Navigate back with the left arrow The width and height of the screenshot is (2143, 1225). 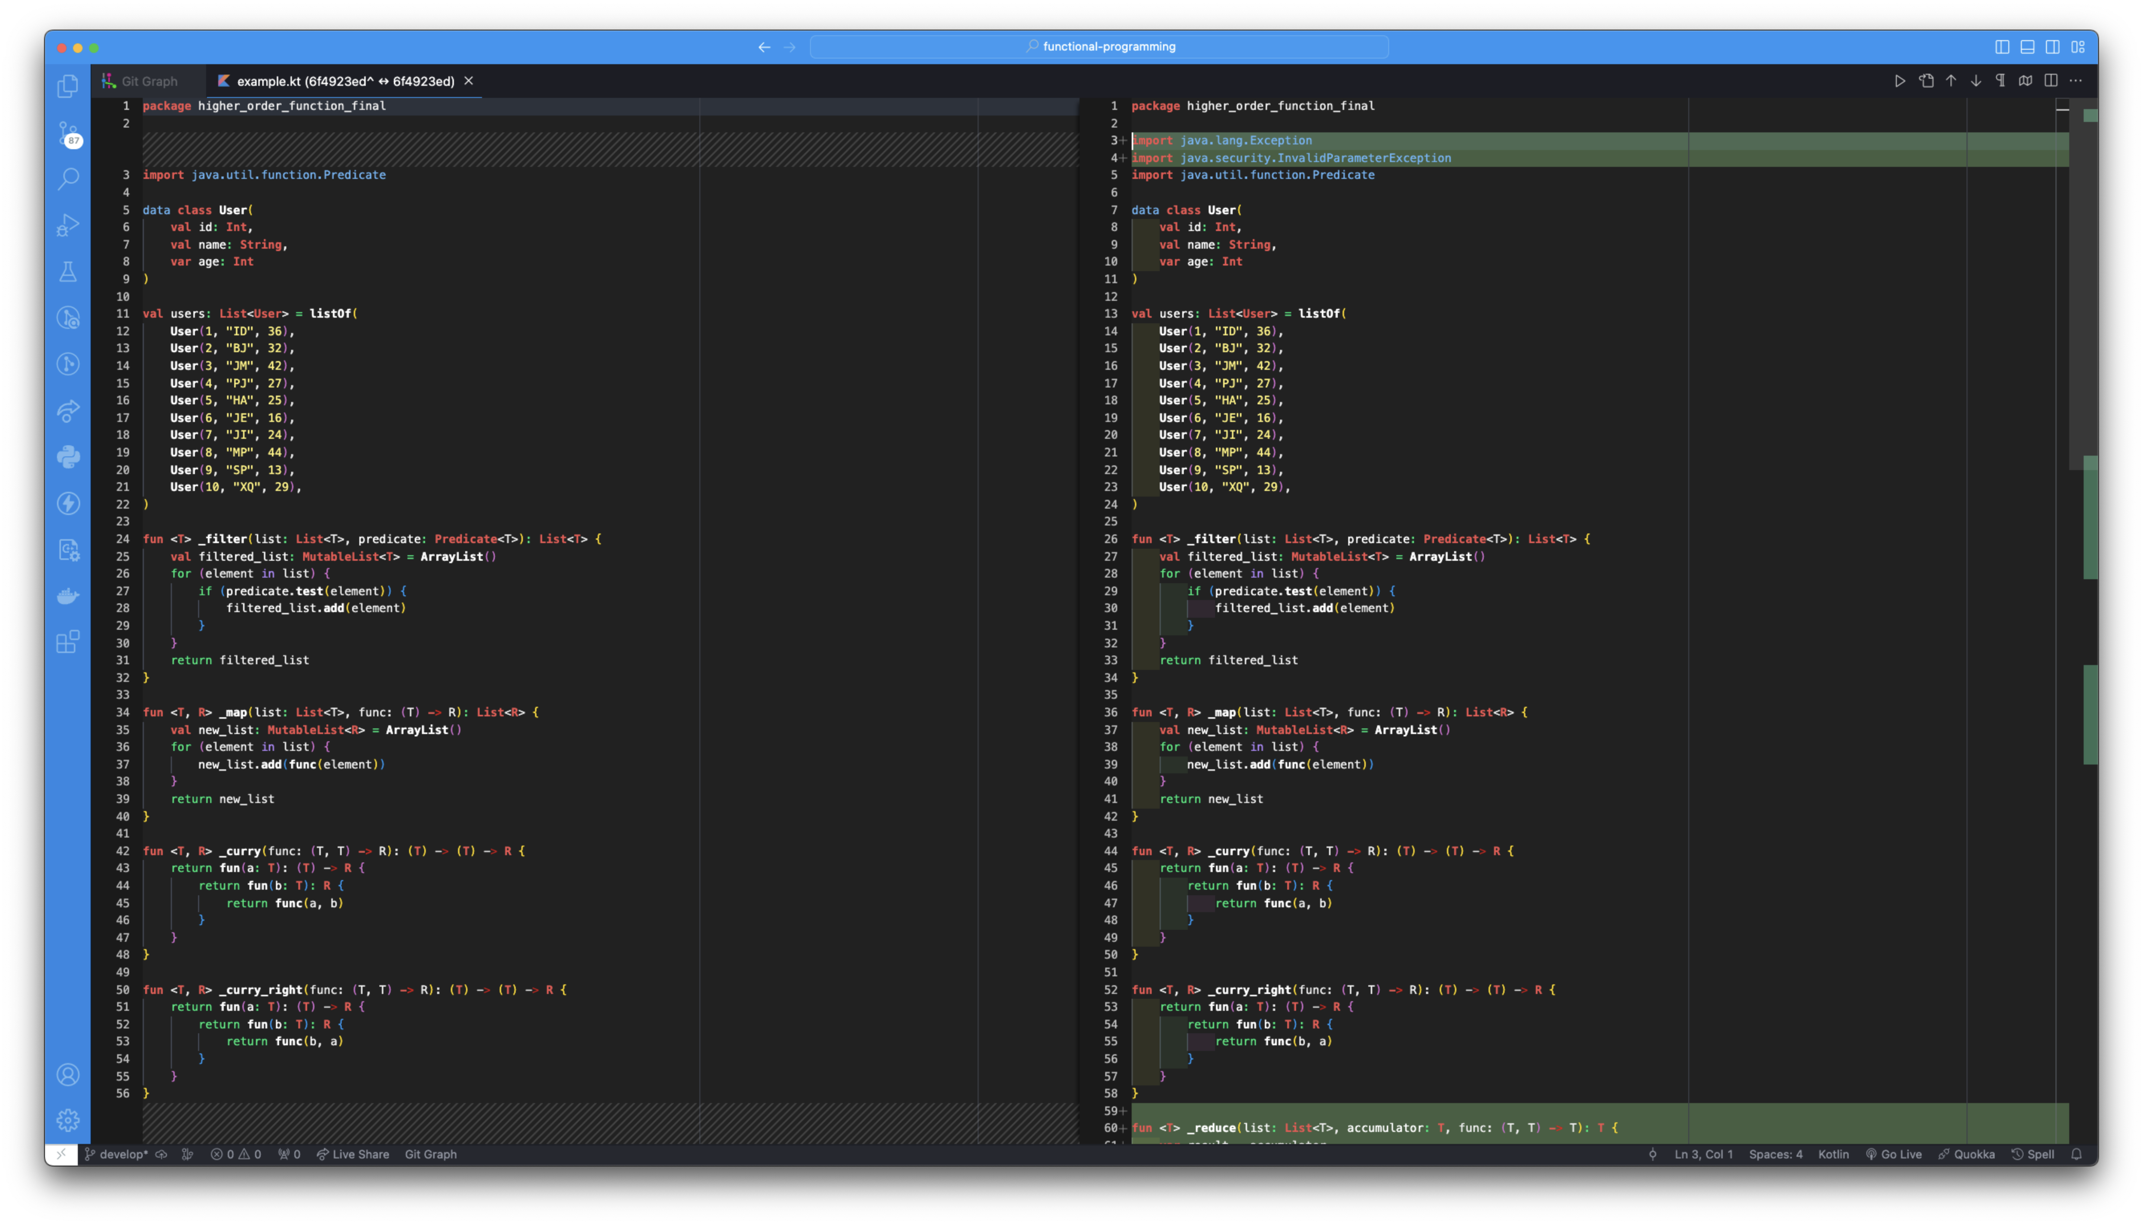pos(764,47)
